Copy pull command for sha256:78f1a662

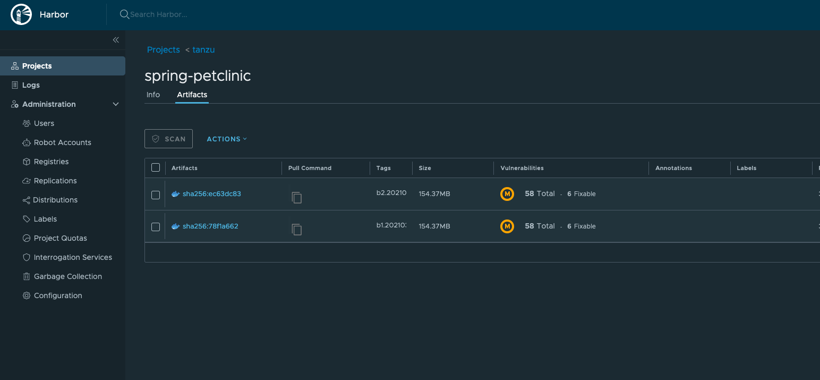(297, 230)
